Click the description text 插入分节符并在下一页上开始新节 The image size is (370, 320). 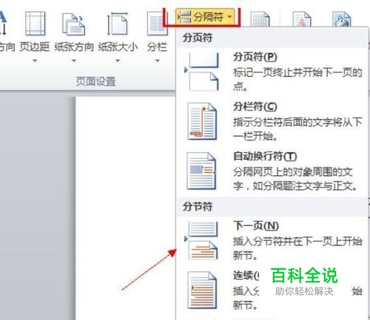(x=297, y=248)
